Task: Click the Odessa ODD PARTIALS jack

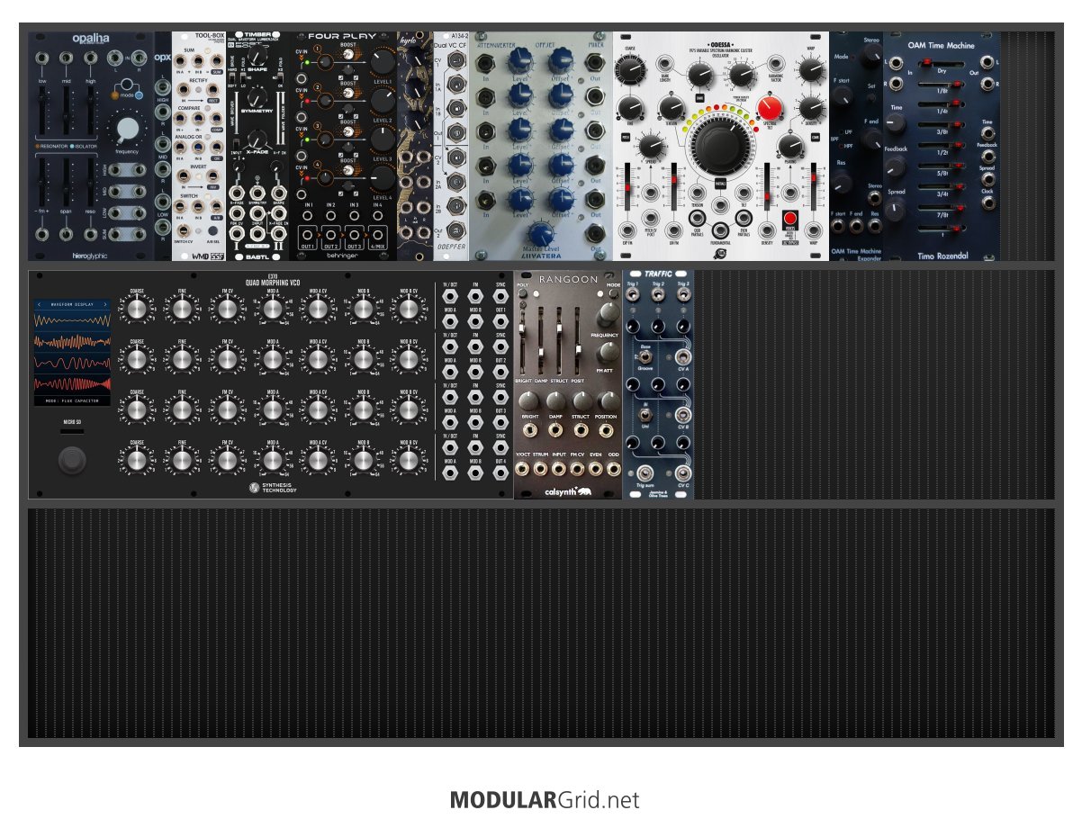Action: click(x=697, y=217)
